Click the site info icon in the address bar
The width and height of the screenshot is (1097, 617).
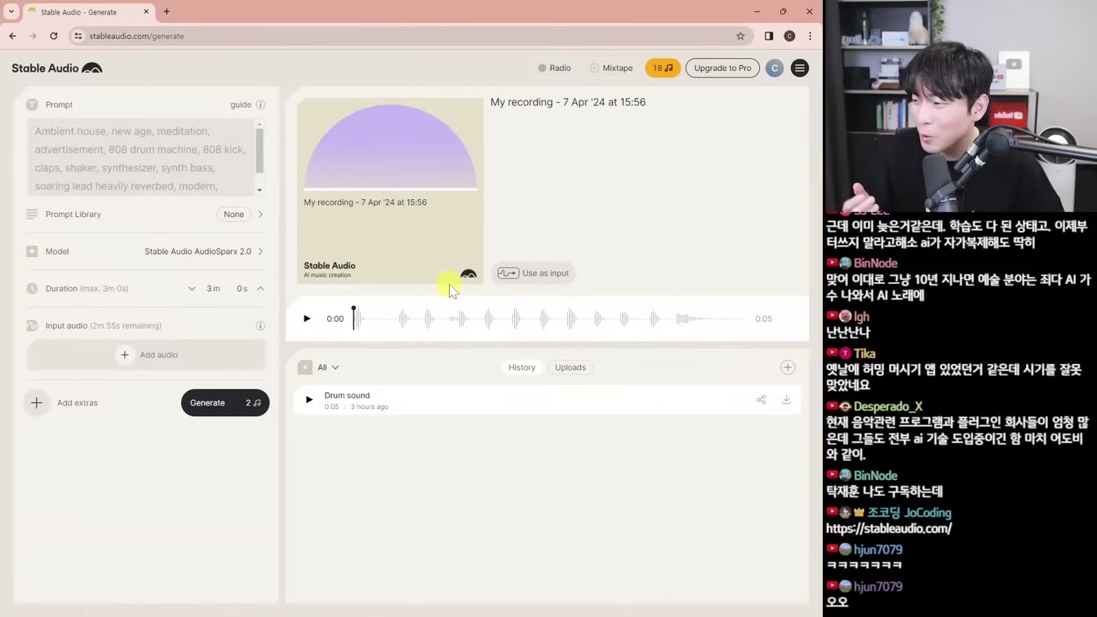pyautogui.click(x=78, y=36)
